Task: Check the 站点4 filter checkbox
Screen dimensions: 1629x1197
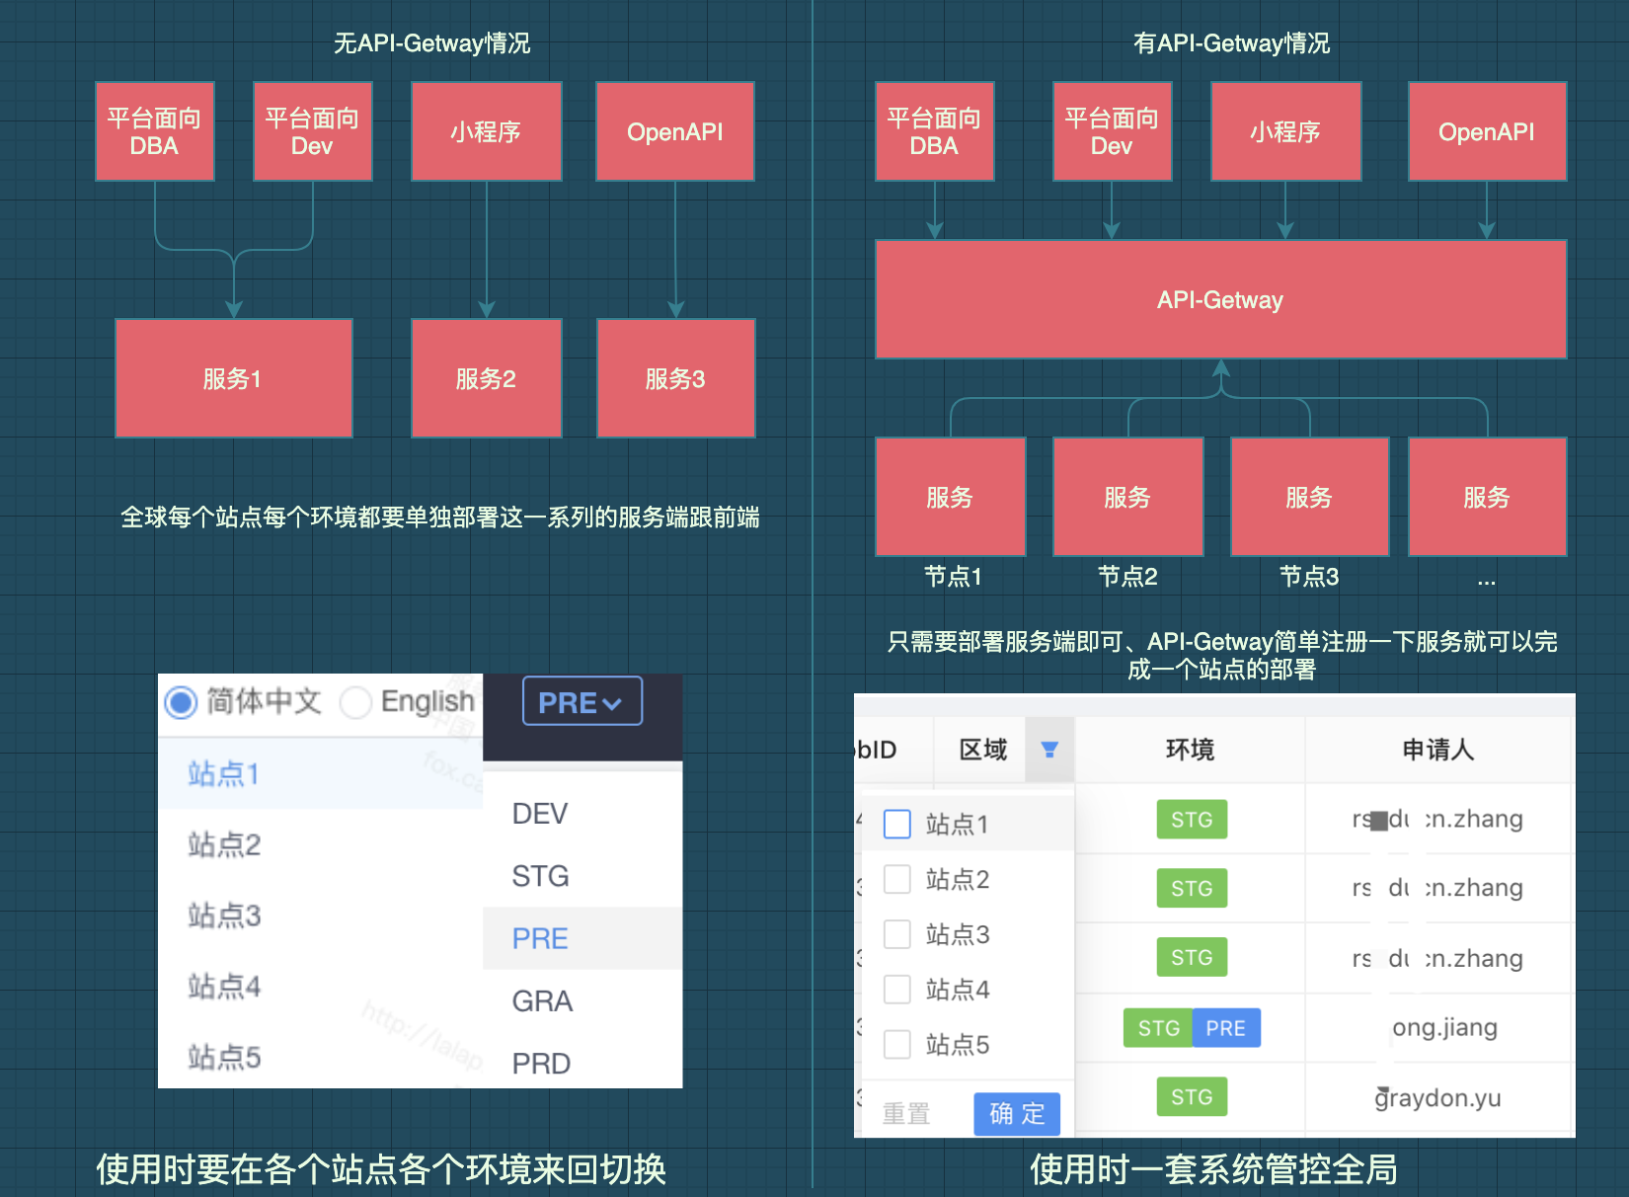Action: (897, 989)
